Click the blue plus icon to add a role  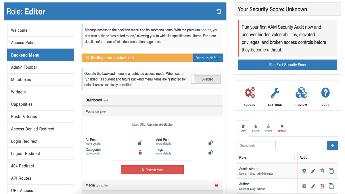[332, 145]
